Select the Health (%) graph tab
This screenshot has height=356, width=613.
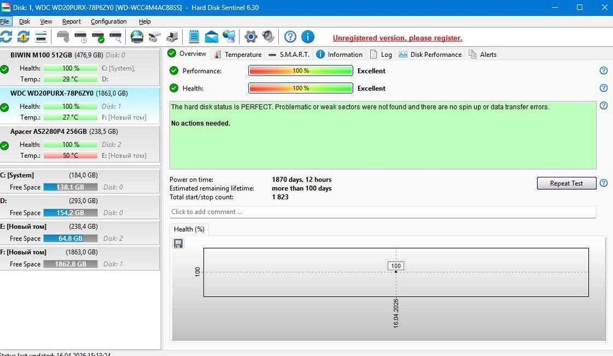pyautogui.click(x=189, y=229)
